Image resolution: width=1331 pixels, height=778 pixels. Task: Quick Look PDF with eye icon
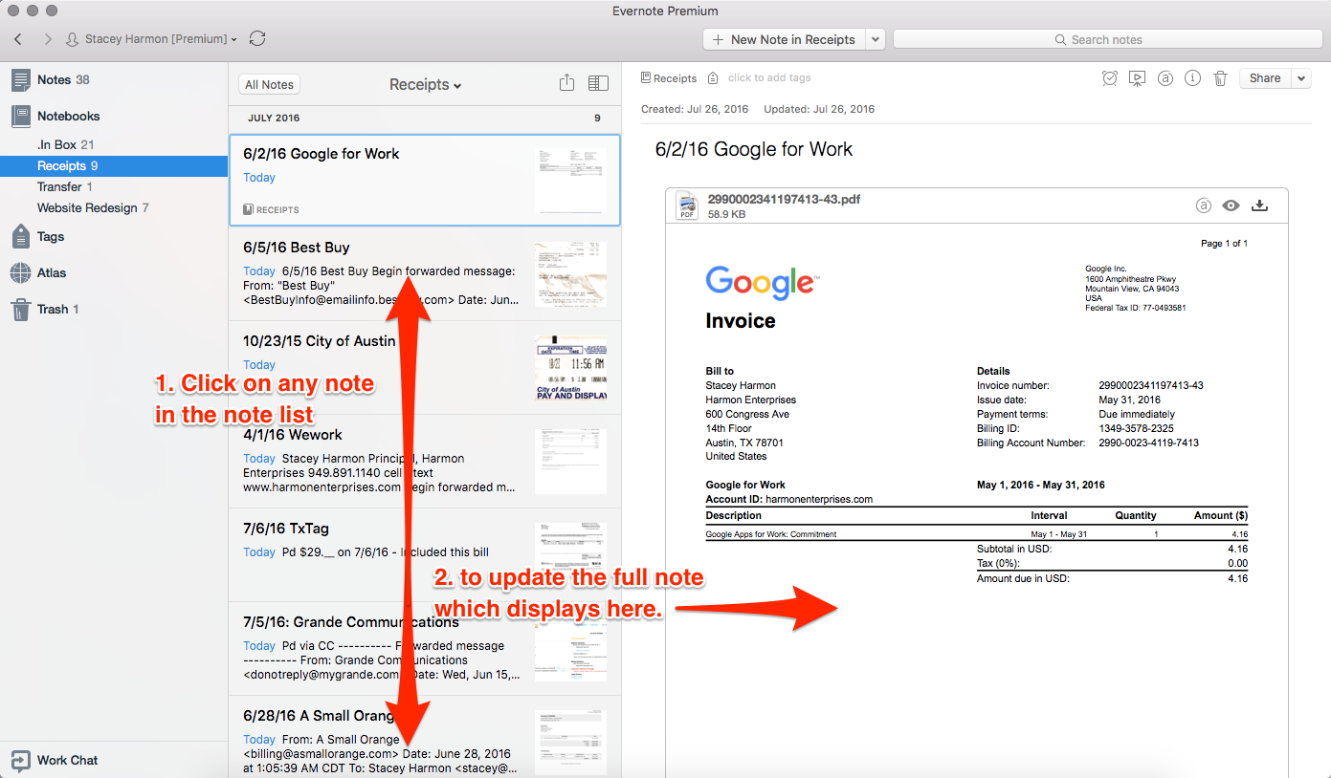pyautogui.click(x=1231, y=205)
